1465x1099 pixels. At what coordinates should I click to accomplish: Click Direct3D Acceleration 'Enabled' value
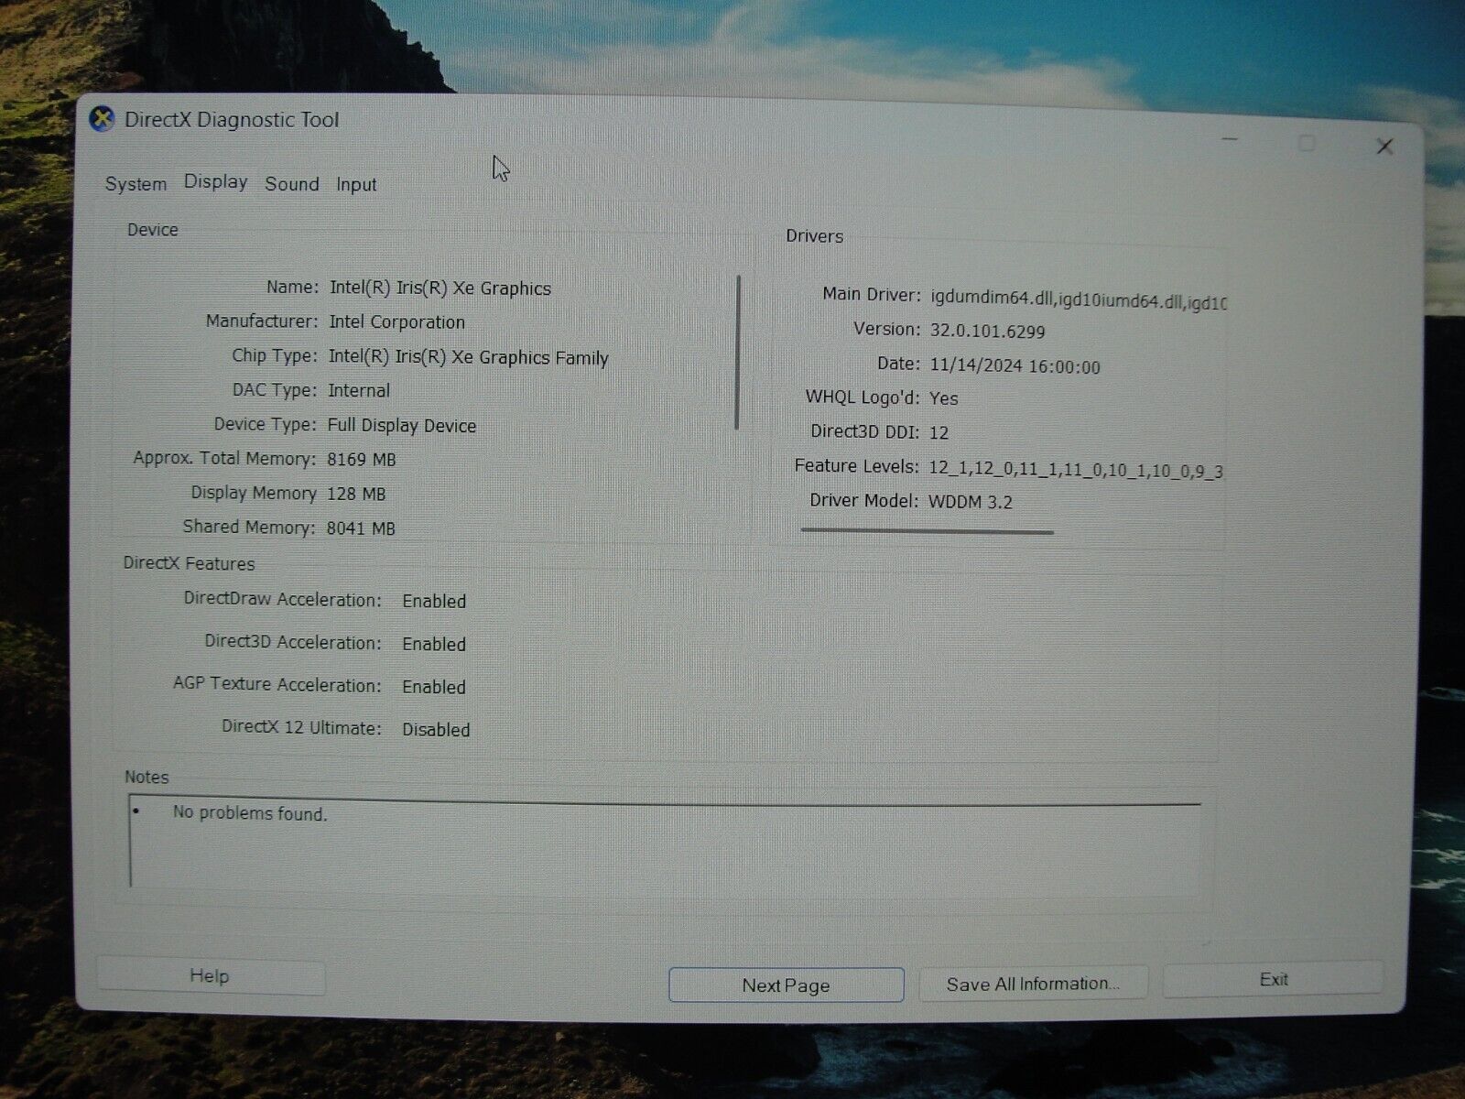pos(434,645)
